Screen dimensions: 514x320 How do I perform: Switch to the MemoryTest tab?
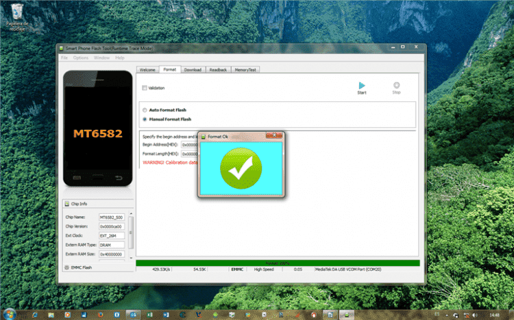click(x=245, y=70)
